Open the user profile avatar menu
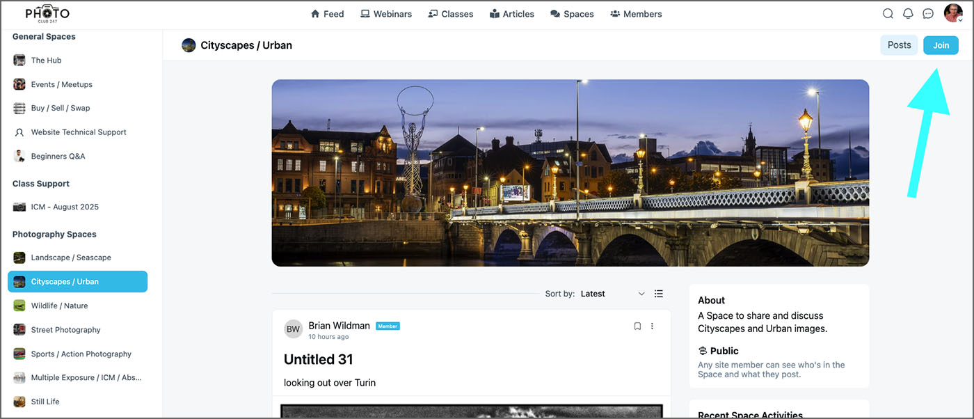 952,13
